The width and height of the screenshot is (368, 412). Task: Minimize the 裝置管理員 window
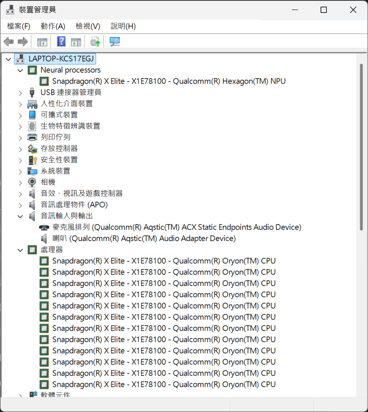pyautogui.click(x=295, y=10)
